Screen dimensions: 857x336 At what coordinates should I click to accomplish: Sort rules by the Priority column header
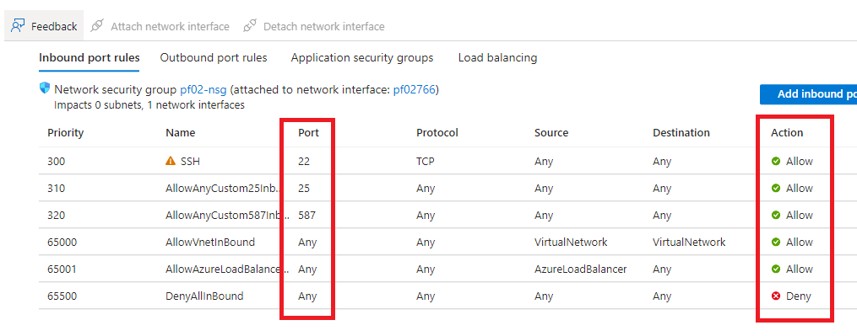point(65,132)
